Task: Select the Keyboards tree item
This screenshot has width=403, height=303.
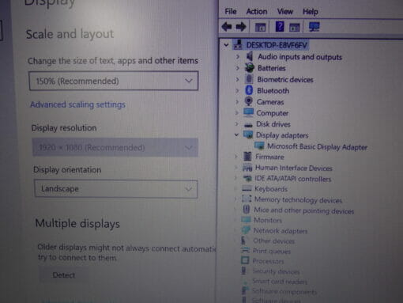Action: pyautogui.click(x=271, y=189)
